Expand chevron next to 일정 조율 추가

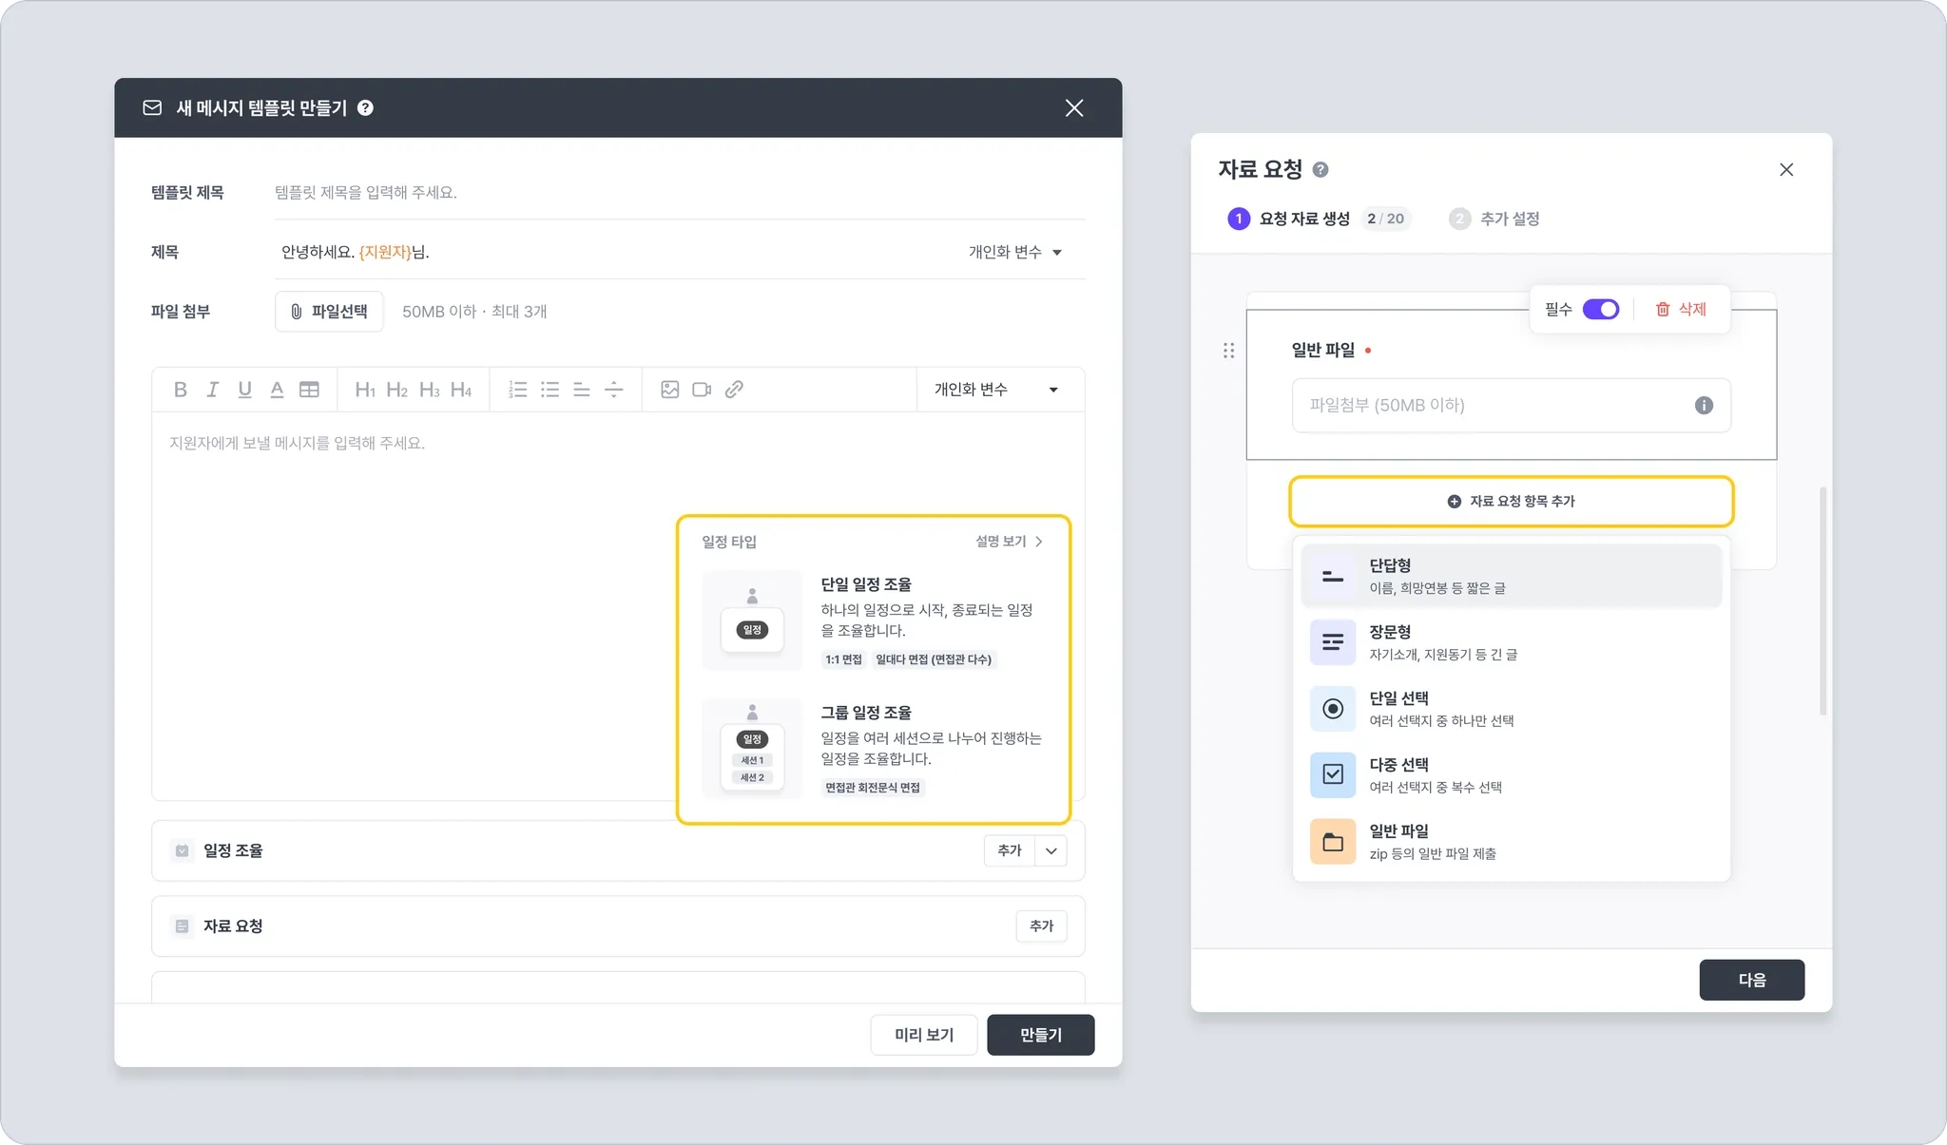click(1051, 850)
